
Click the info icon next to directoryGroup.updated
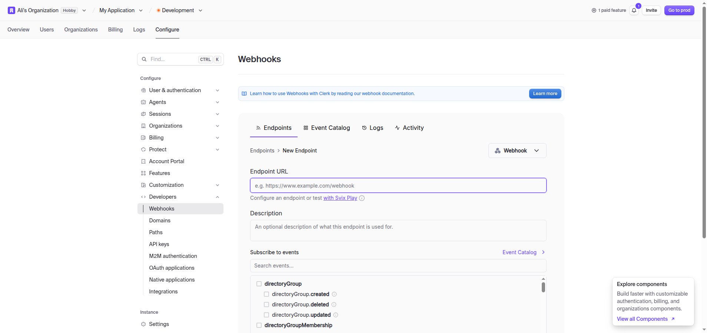click(x=336, y=315)
